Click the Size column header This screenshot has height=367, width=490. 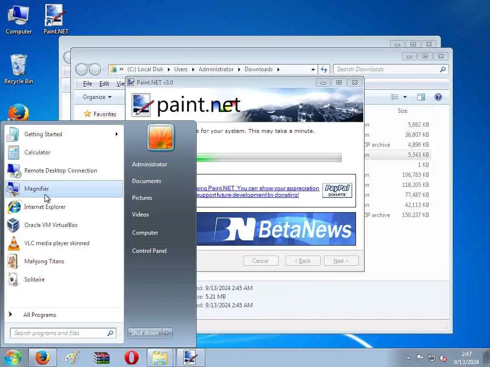[402, 111]
